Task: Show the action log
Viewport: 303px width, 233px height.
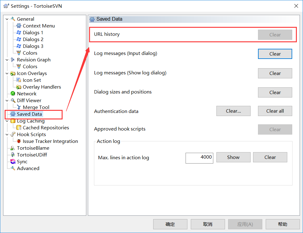Action: pyautogui.click(x=233, y=157)
